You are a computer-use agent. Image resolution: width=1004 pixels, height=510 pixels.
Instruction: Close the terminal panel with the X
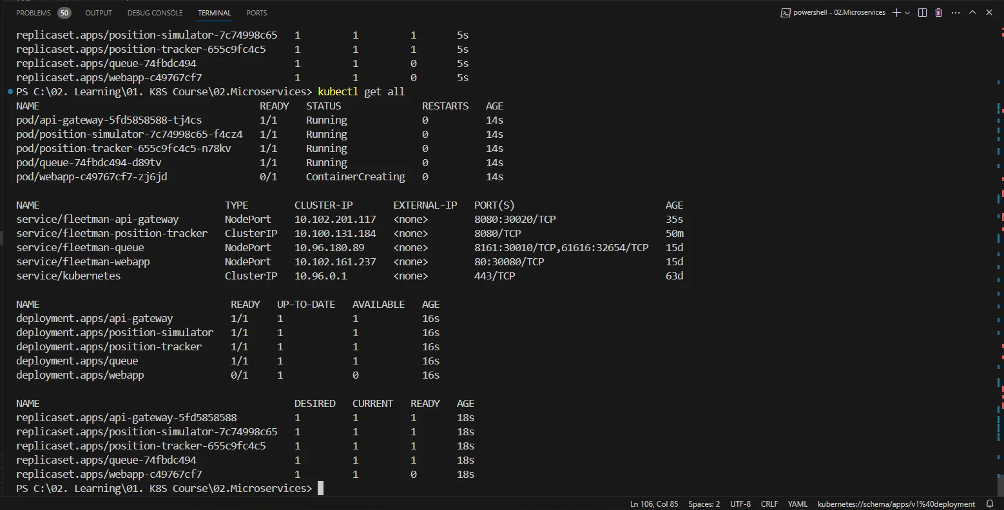coord(989,13)
